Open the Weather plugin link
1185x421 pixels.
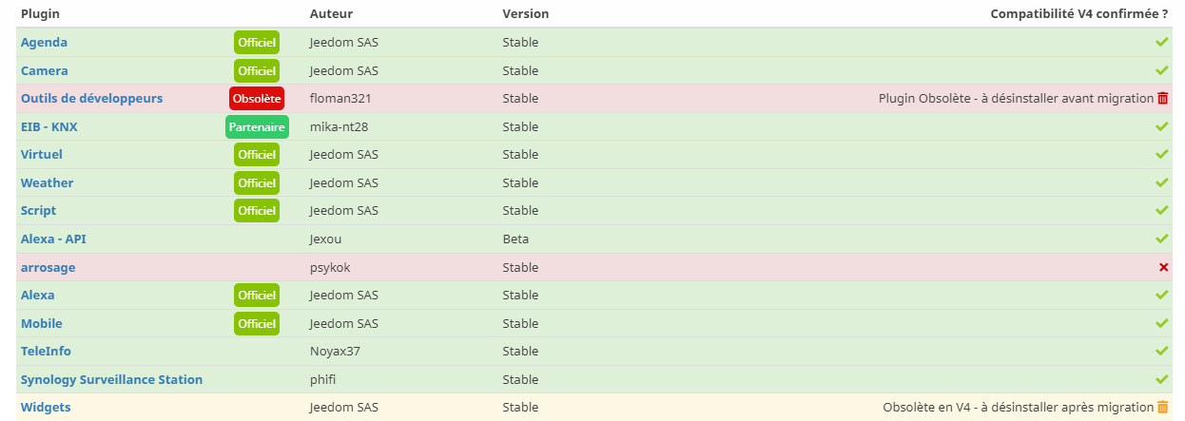point(47,182)
